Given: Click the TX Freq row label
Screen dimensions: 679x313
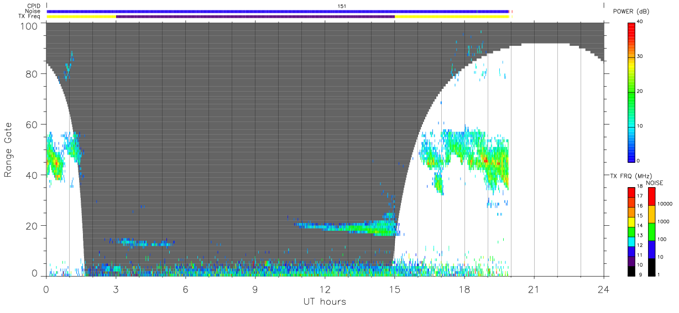Looking at the screenshot, I should (x=30, y=16).
